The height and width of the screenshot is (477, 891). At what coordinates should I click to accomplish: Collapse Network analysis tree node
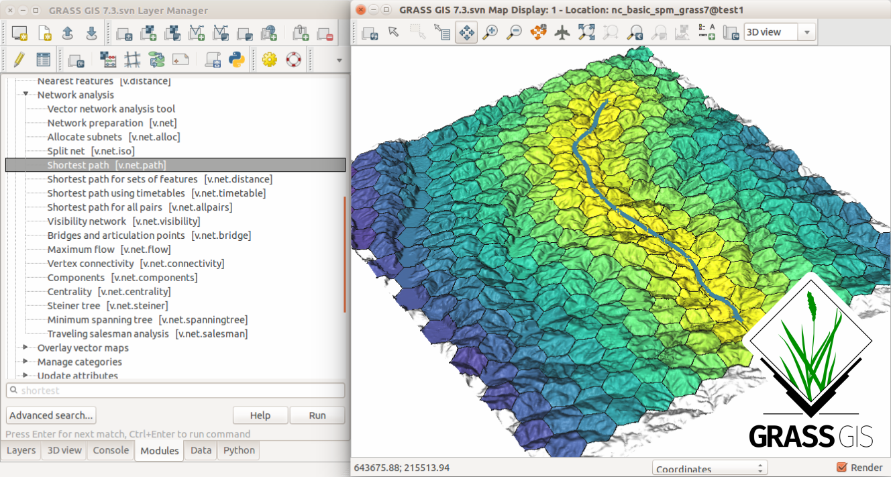26,95
